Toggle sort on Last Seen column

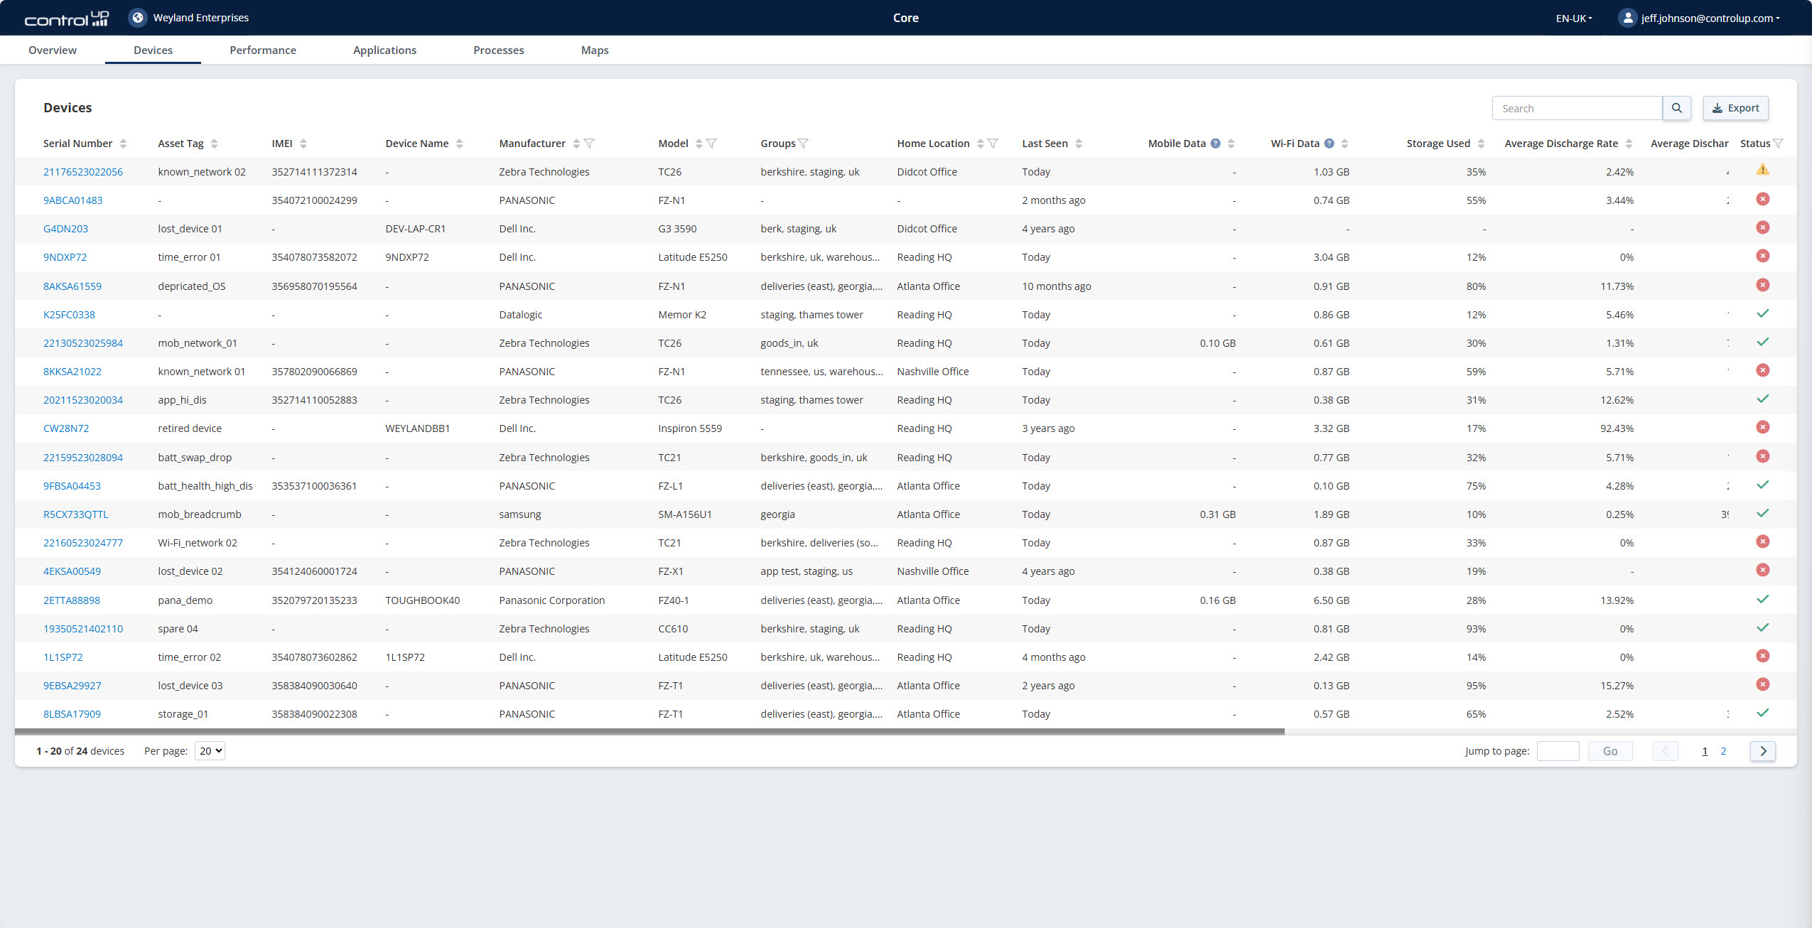pyautogui.click(x=1079, y=144)
